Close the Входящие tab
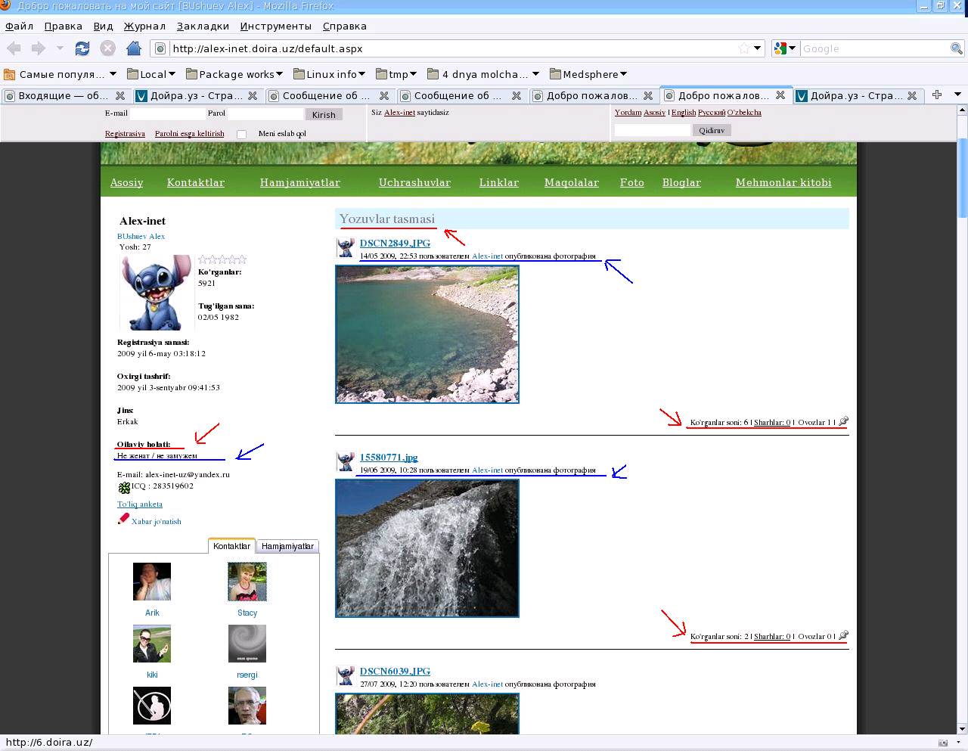Viewport: 968px width, 751px height. tap(119, 95)
